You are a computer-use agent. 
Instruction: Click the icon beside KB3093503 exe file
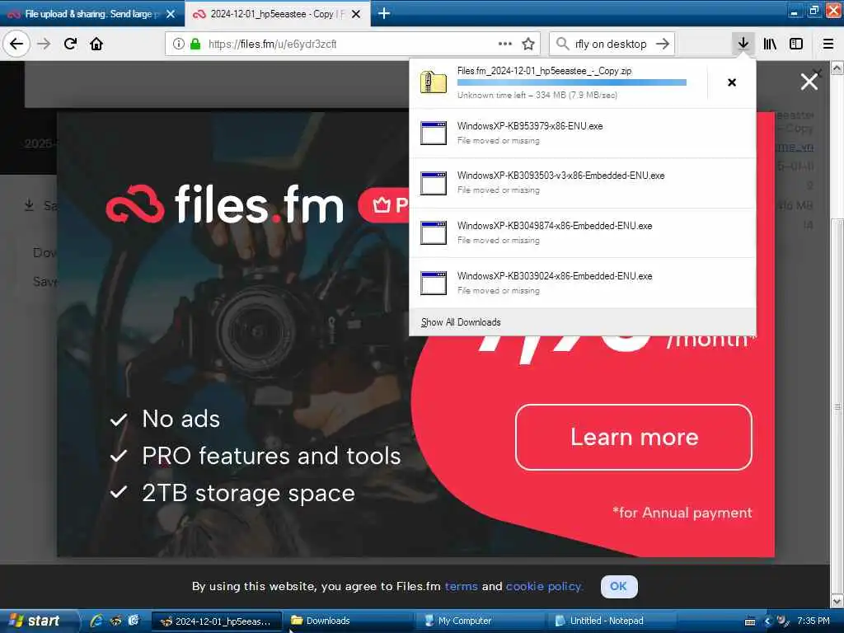[x=434, y=183]
